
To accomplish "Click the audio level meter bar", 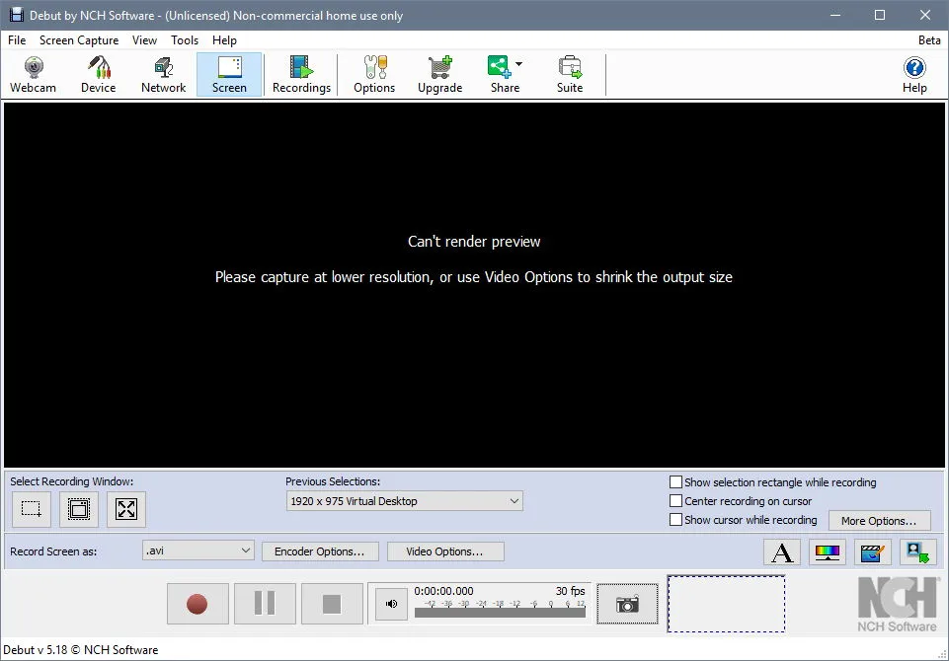I will point(500,613).
